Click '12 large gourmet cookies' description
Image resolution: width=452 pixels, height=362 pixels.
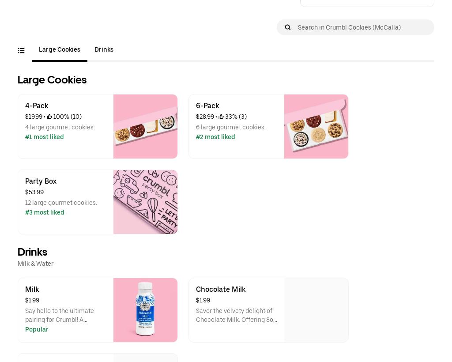click(61, 203)
